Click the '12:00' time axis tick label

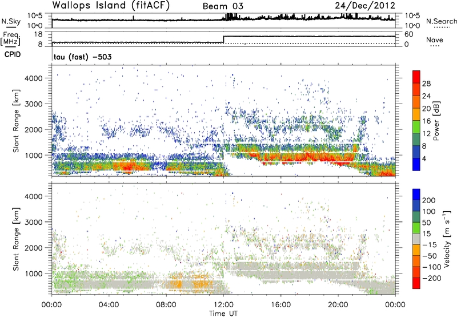223,305
